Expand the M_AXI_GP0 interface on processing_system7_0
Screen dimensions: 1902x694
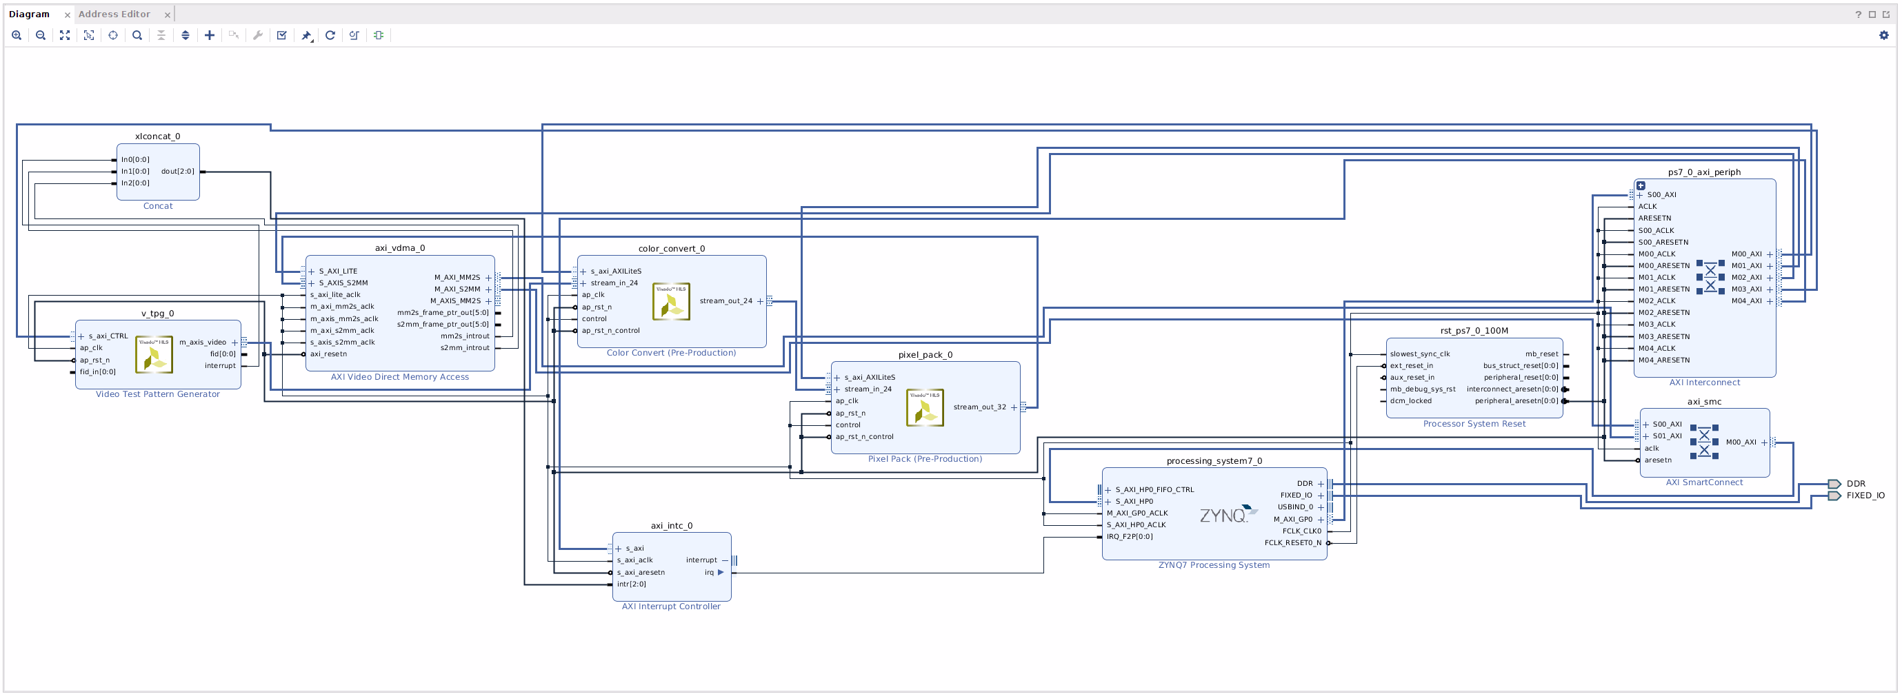1321,519
